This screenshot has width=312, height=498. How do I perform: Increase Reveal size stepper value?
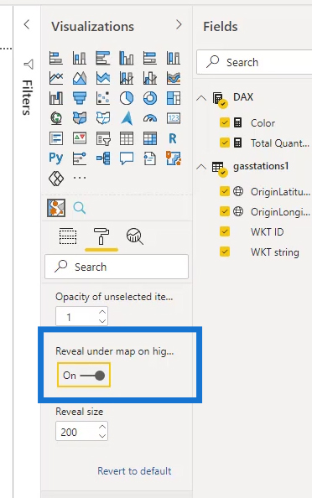[102, 427]
